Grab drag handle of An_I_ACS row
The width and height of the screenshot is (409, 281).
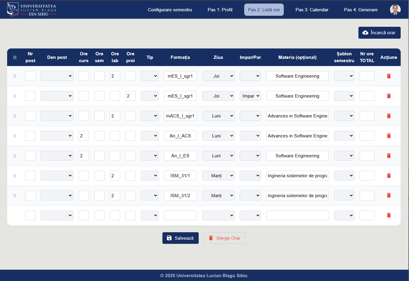15,136
